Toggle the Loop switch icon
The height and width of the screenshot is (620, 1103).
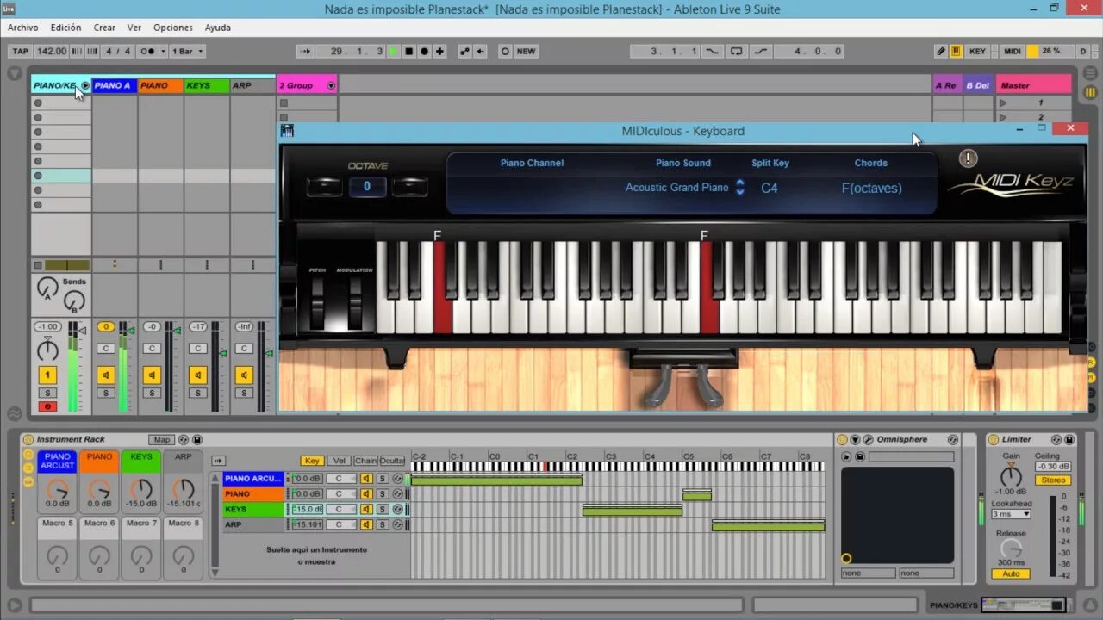[737, 51]
